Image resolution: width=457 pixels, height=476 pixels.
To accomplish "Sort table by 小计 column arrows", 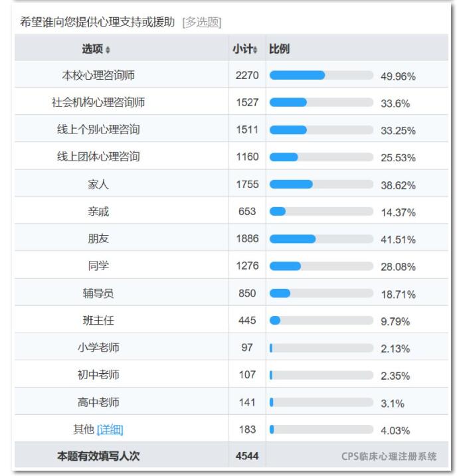I will [x=255, y=50].
